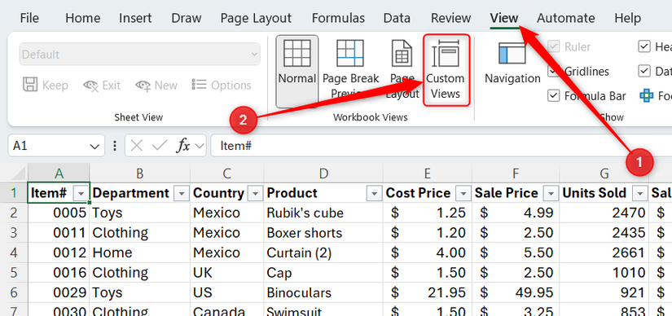
Task: Expand the Name Box dropdown
Action: (x=94, y=147)
